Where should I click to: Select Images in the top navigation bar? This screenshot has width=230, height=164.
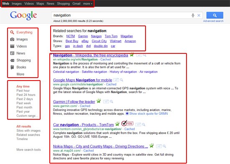coord(17,4)
